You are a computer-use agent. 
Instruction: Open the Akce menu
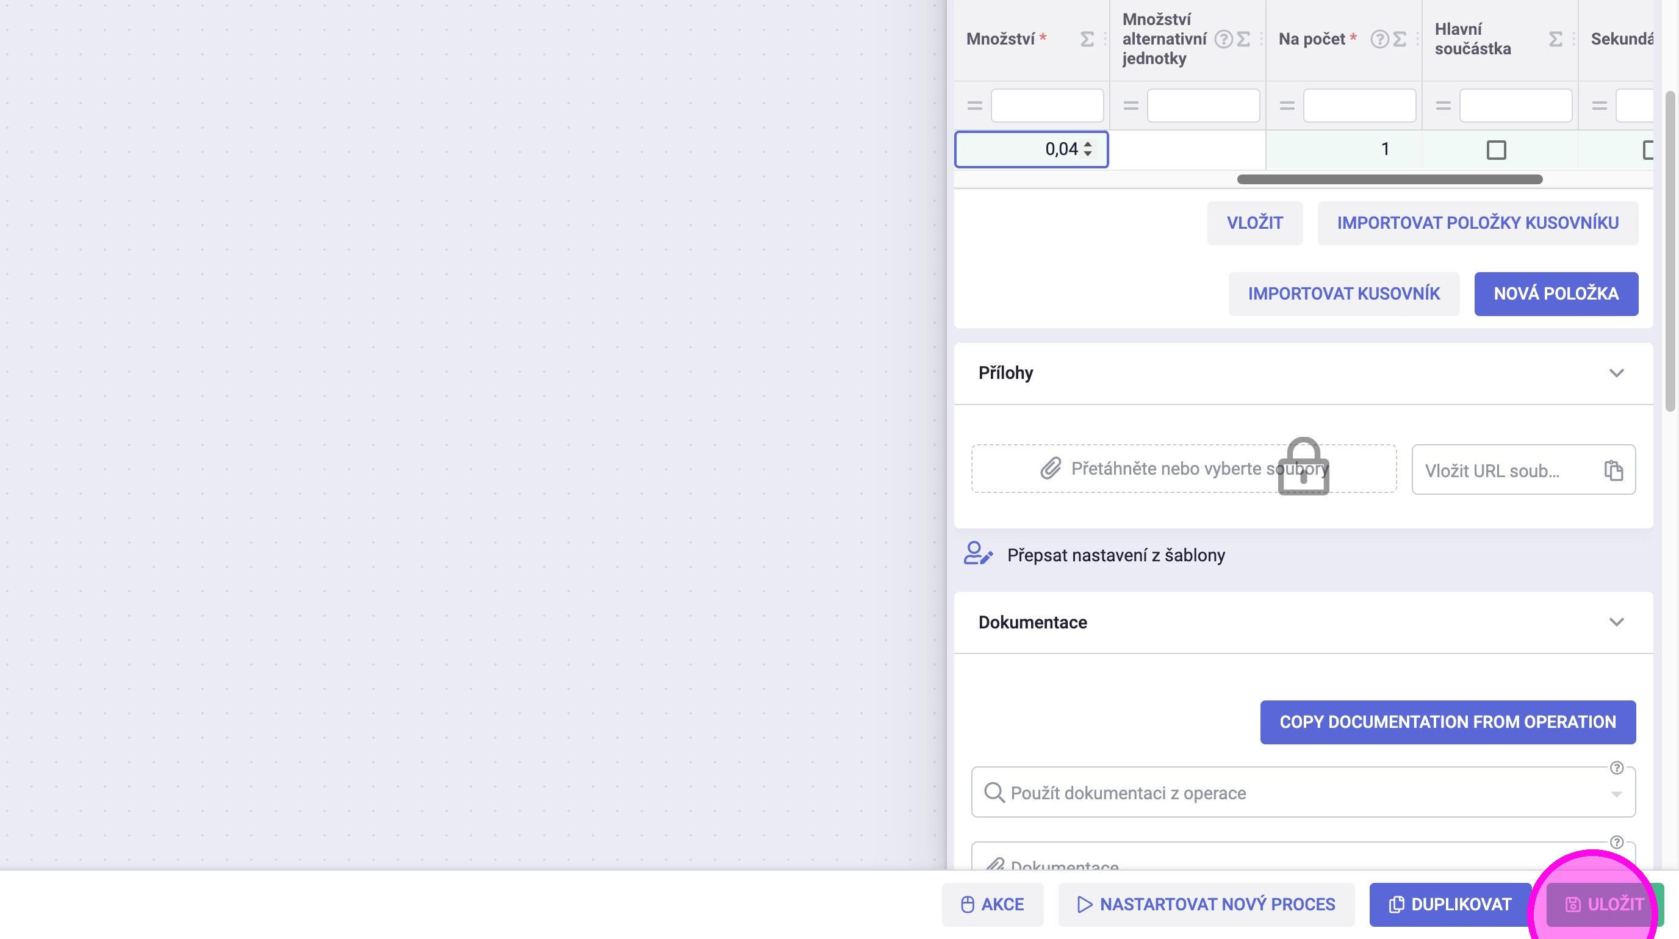point(992,904)
